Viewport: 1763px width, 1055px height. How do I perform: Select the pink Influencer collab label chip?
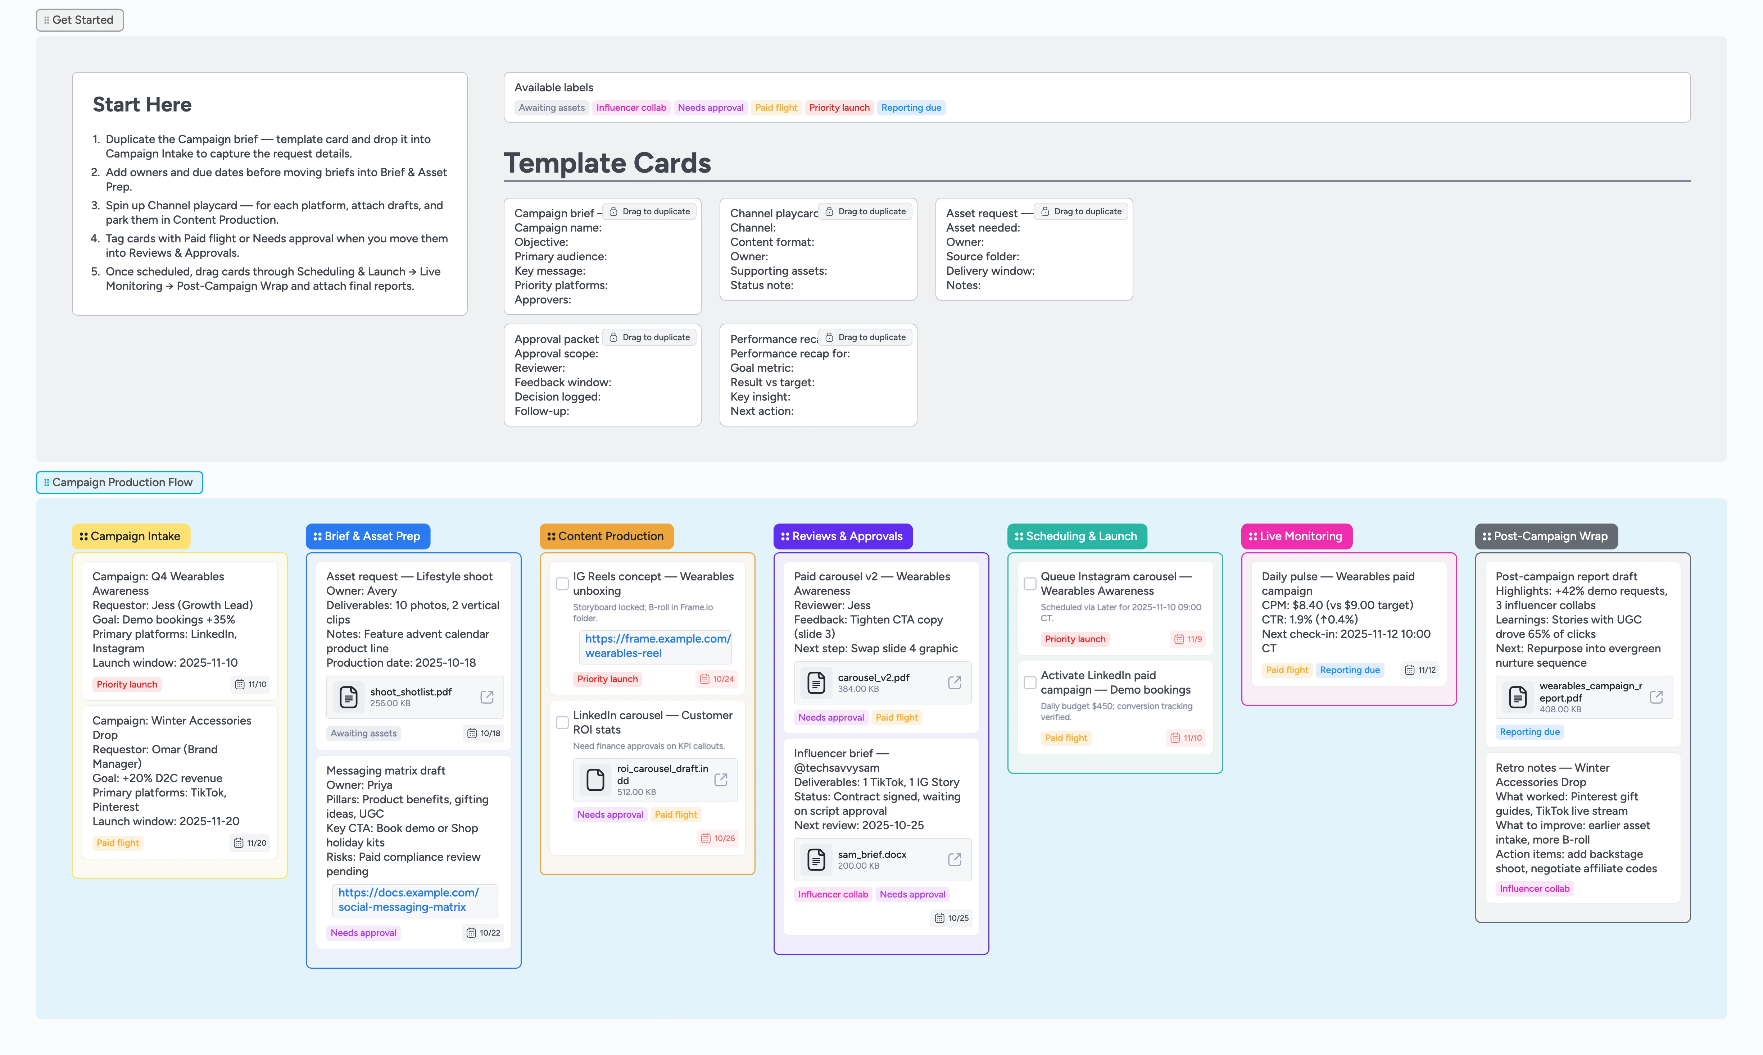point(630,108)
